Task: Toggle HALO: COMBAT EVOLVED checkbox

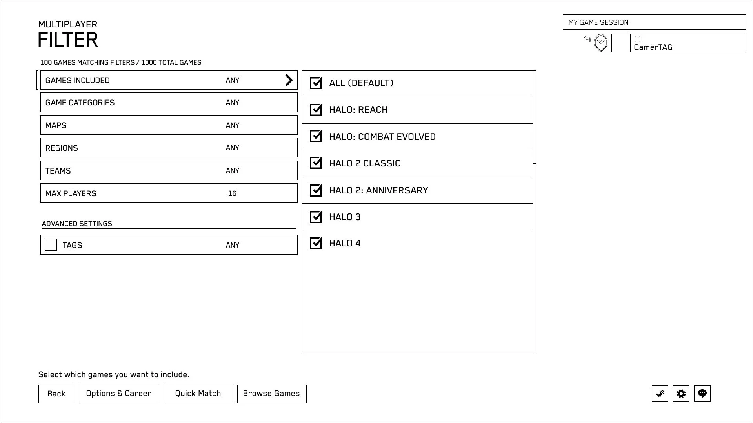Action: point(316,136)
